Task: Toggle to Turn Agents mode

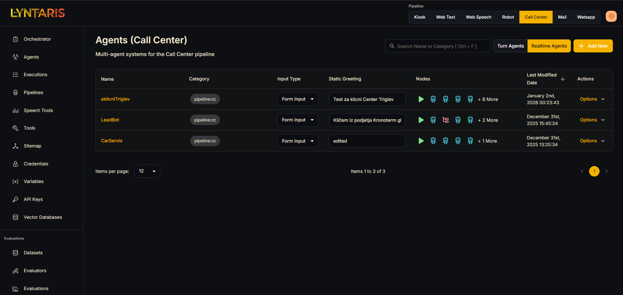Action: coord(510,46)
